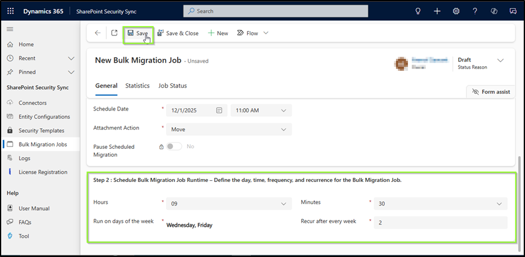
Task: Expand the header Status Reason chevron
Action: pyautogui.click(x=500, y=61)
